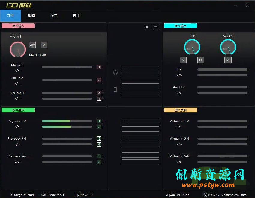Click the Aux Out volume knob
Viewport: 255px width, 198px height.
[x=228, y=47]
